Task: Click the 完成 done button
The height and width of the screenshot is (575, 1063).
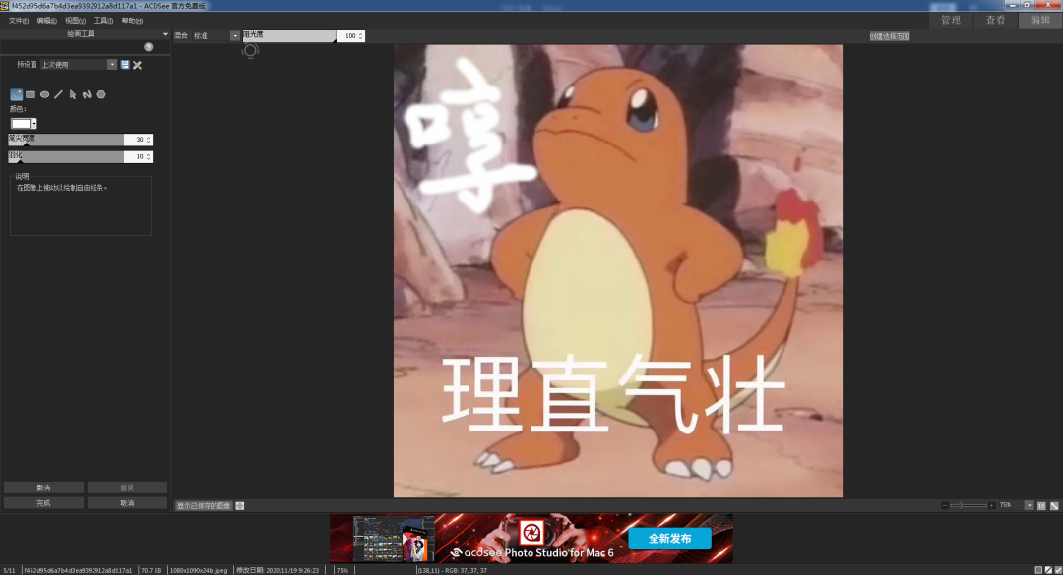Action: [x=43, y=503]
